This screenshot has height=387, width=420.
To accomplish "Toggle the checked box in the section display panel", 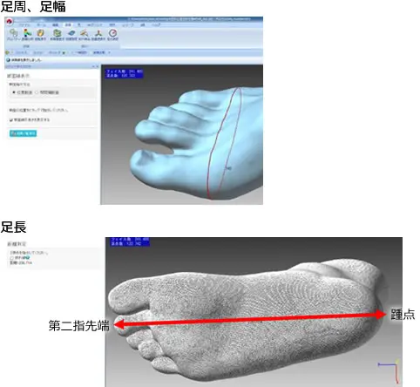I will [11, 119].
